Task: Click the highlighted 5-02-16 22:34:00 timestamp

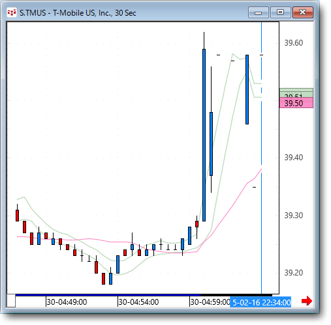Action: pyautogui.click(x=260, y=302)
